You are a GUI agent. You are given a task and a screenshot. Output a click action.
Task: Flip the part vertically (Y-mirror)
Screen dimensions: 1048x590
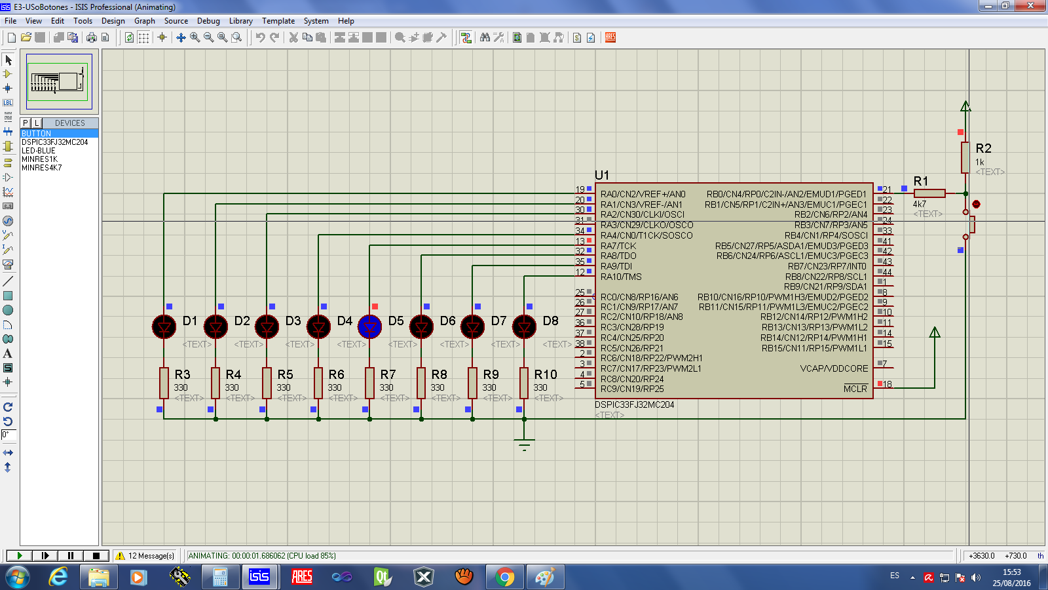(x=8, y=467)
